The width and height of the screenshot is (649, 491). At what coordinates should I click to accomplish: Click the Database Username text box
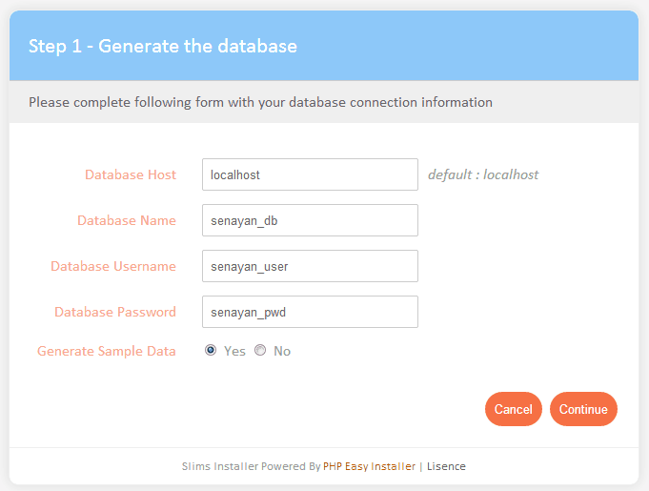[x=310, y=266]
